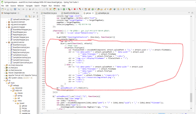Open the Refactor menu
Image resolution: width=196 pixels, height=114 pixels.
[x=21, y=6]
